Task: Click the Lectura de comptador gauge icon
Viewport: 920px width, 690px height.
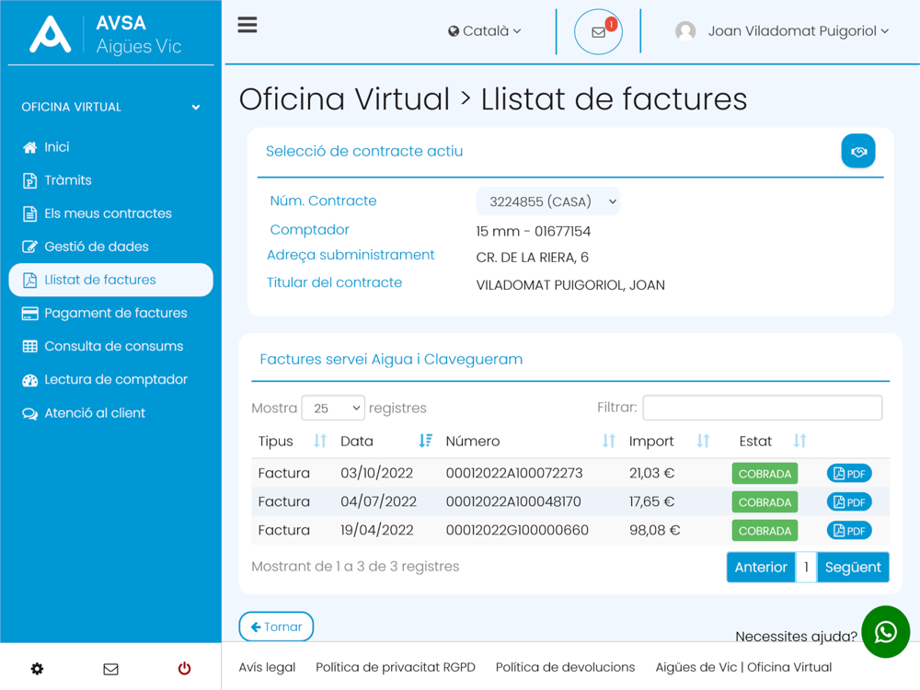Action: point(30,380)
